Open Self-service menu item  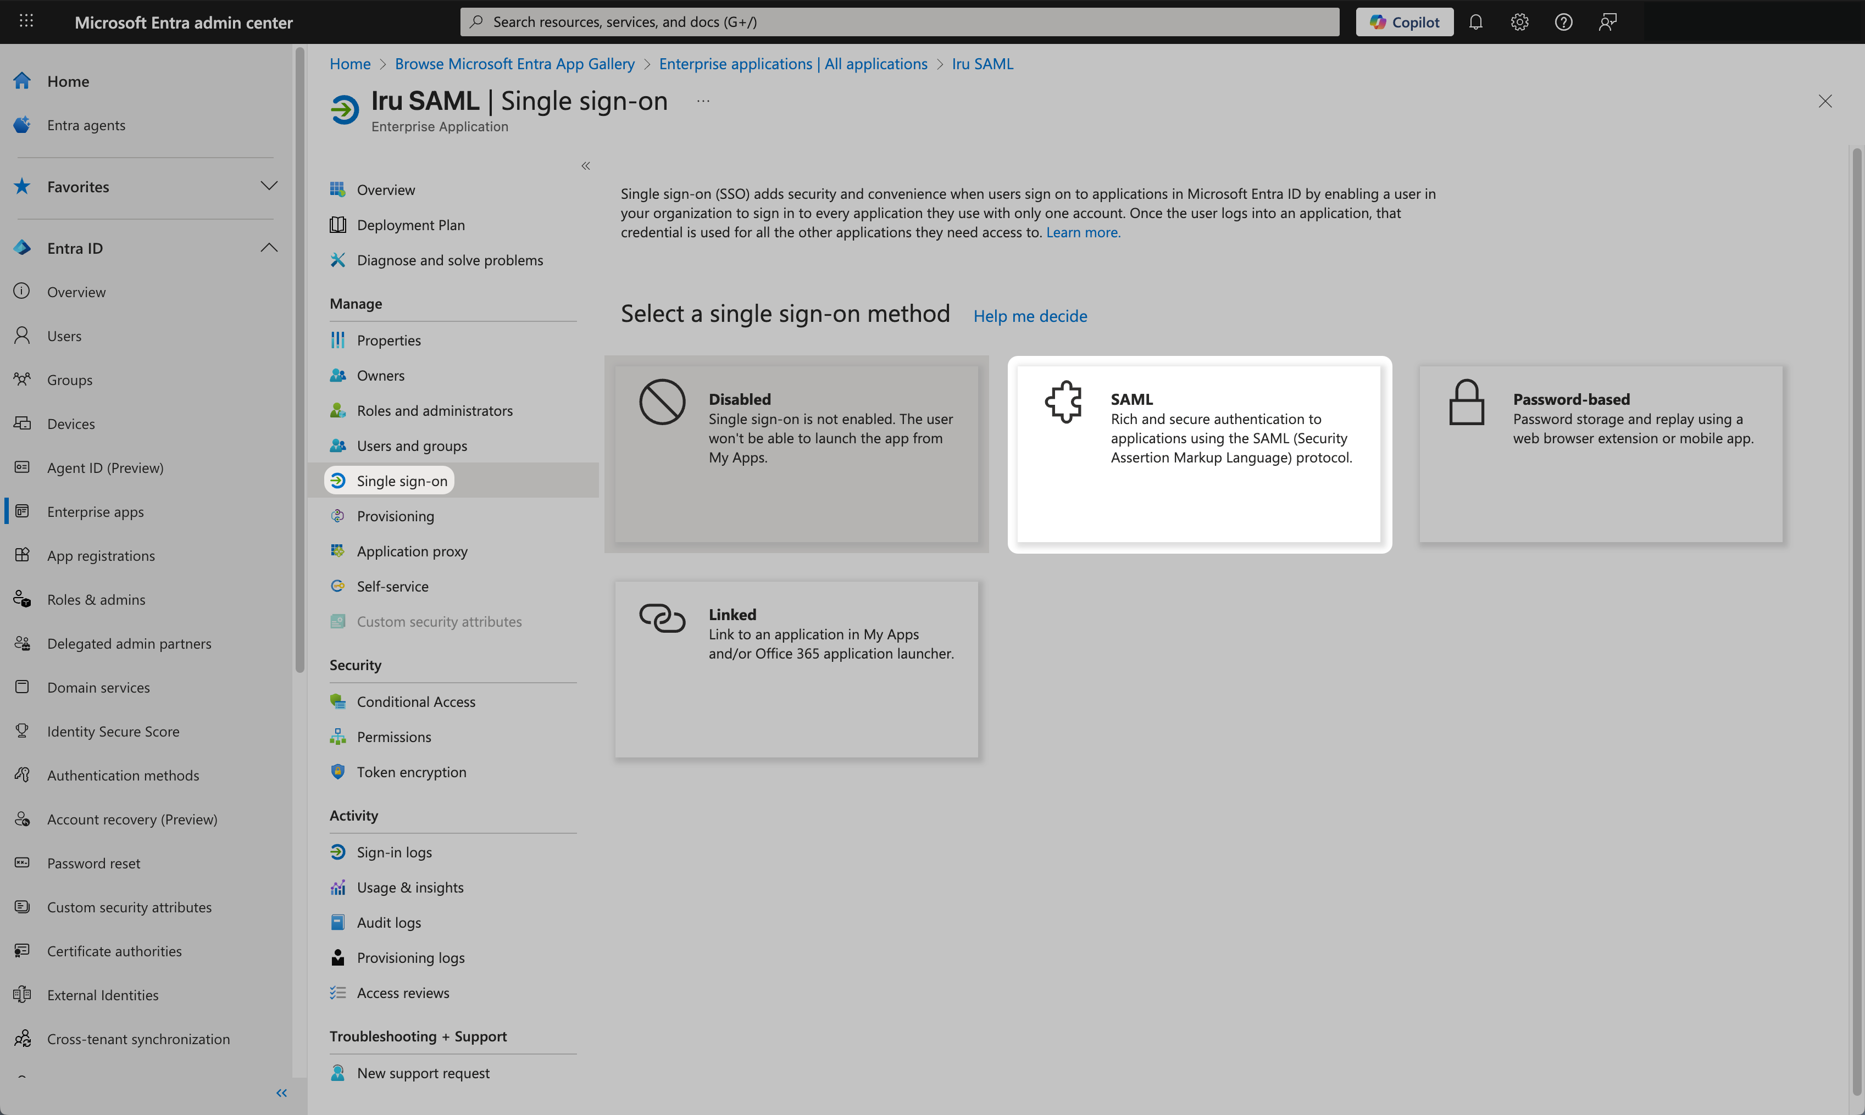(x=392, y=586)
